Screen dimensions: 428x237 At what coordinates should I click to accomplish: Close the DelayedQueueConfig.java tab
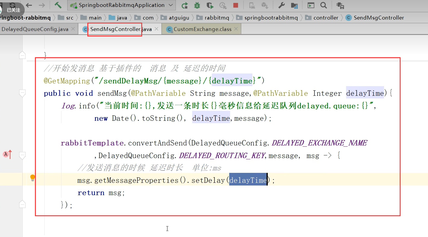pyautogui.click(x=73, y=29)
